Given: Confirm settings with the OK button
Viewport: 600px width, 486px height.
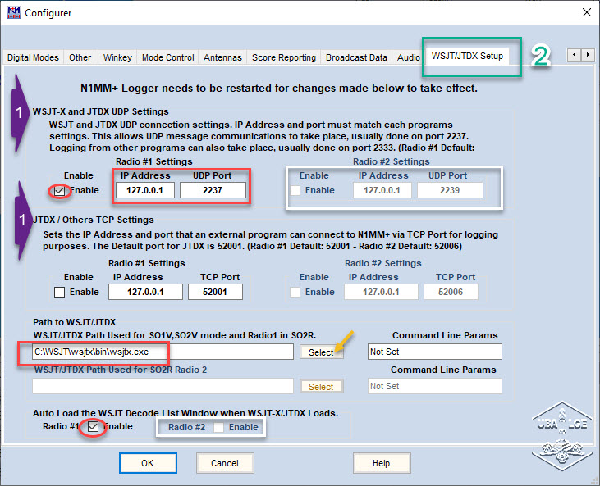Looking at the screenshot, I should (x=148, y=463).
